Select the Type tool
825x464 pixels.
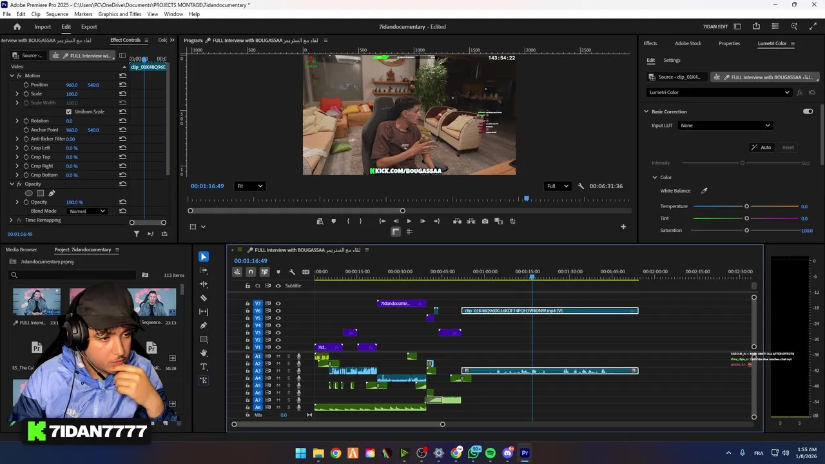204,367
